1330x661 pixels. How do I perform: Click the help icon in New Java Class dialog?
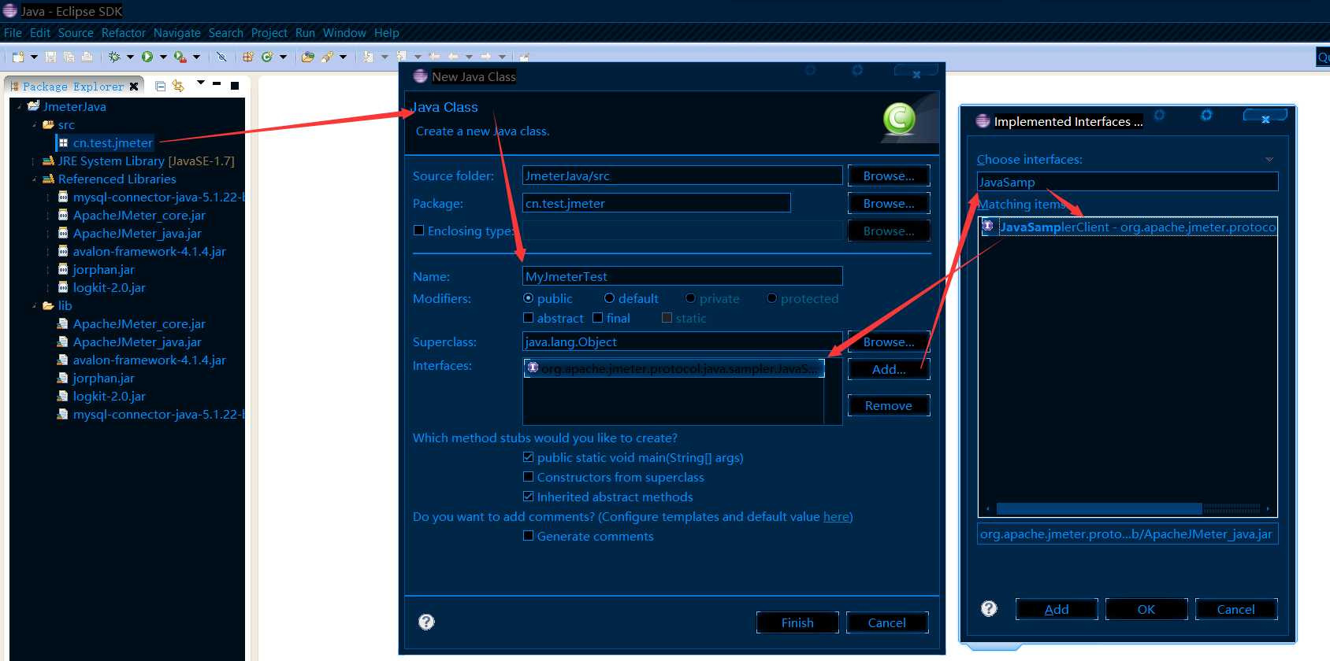pos(426,622)
